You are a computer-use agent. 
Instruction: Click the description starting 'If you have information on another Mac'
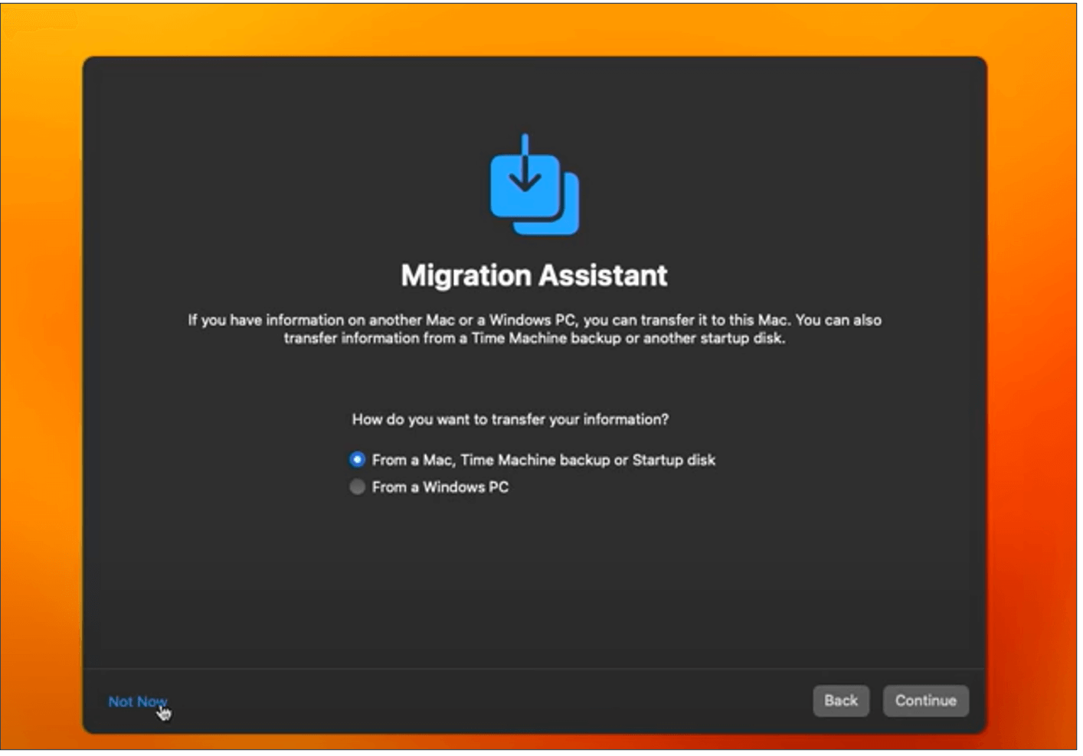(x=535, y=329)
